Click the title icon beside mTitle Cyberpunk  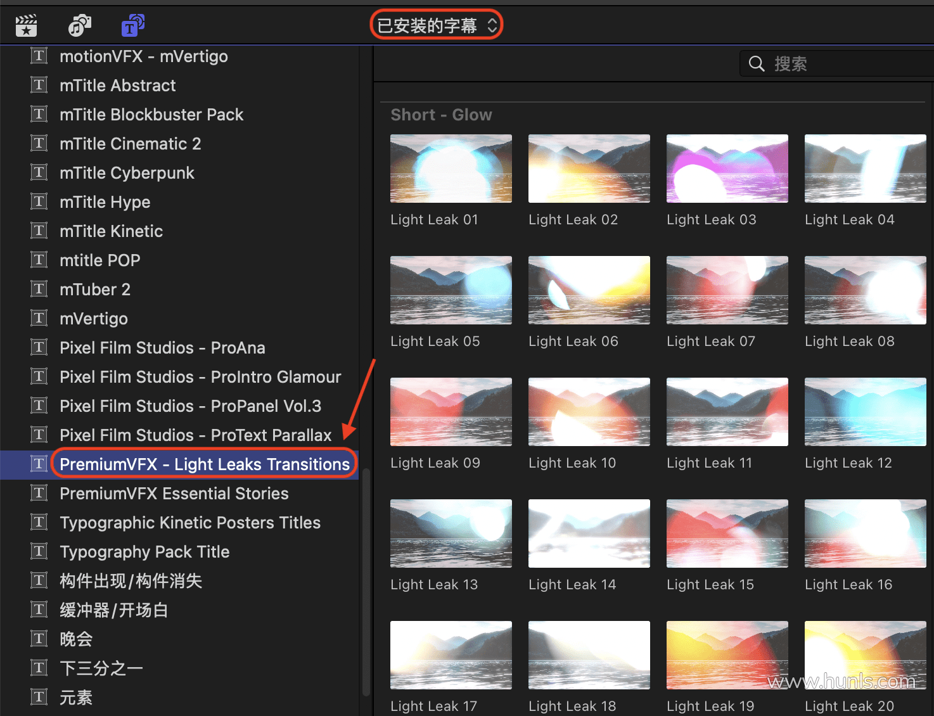[x=39, y=172]
